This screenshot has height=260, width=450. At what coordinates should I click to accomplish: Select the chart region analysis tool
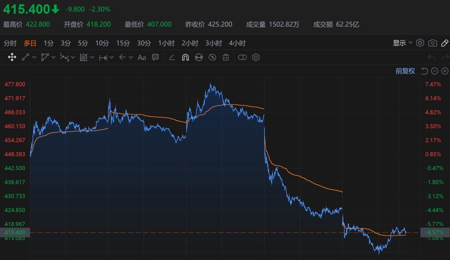tap(83, 57)
